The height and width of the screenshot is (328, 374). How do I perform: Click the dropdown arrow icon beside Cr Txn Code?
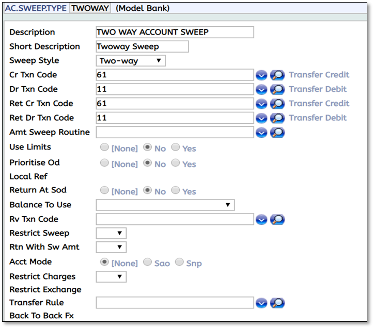coord(261,75)
